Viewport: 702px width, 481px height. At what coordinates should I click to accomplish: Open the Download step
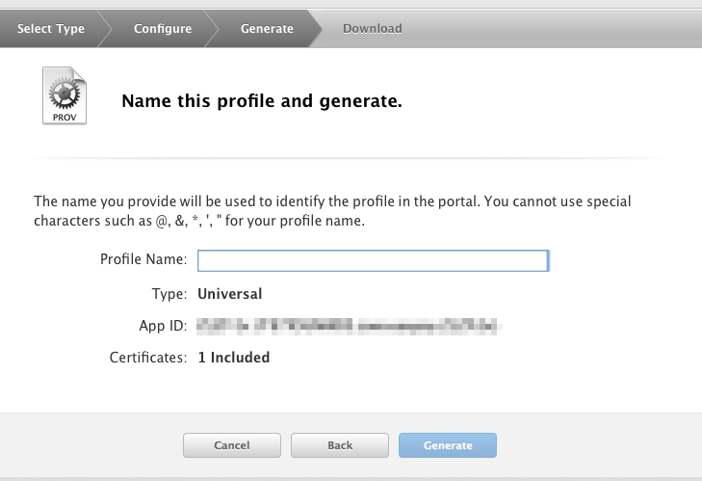coord(372,29)
